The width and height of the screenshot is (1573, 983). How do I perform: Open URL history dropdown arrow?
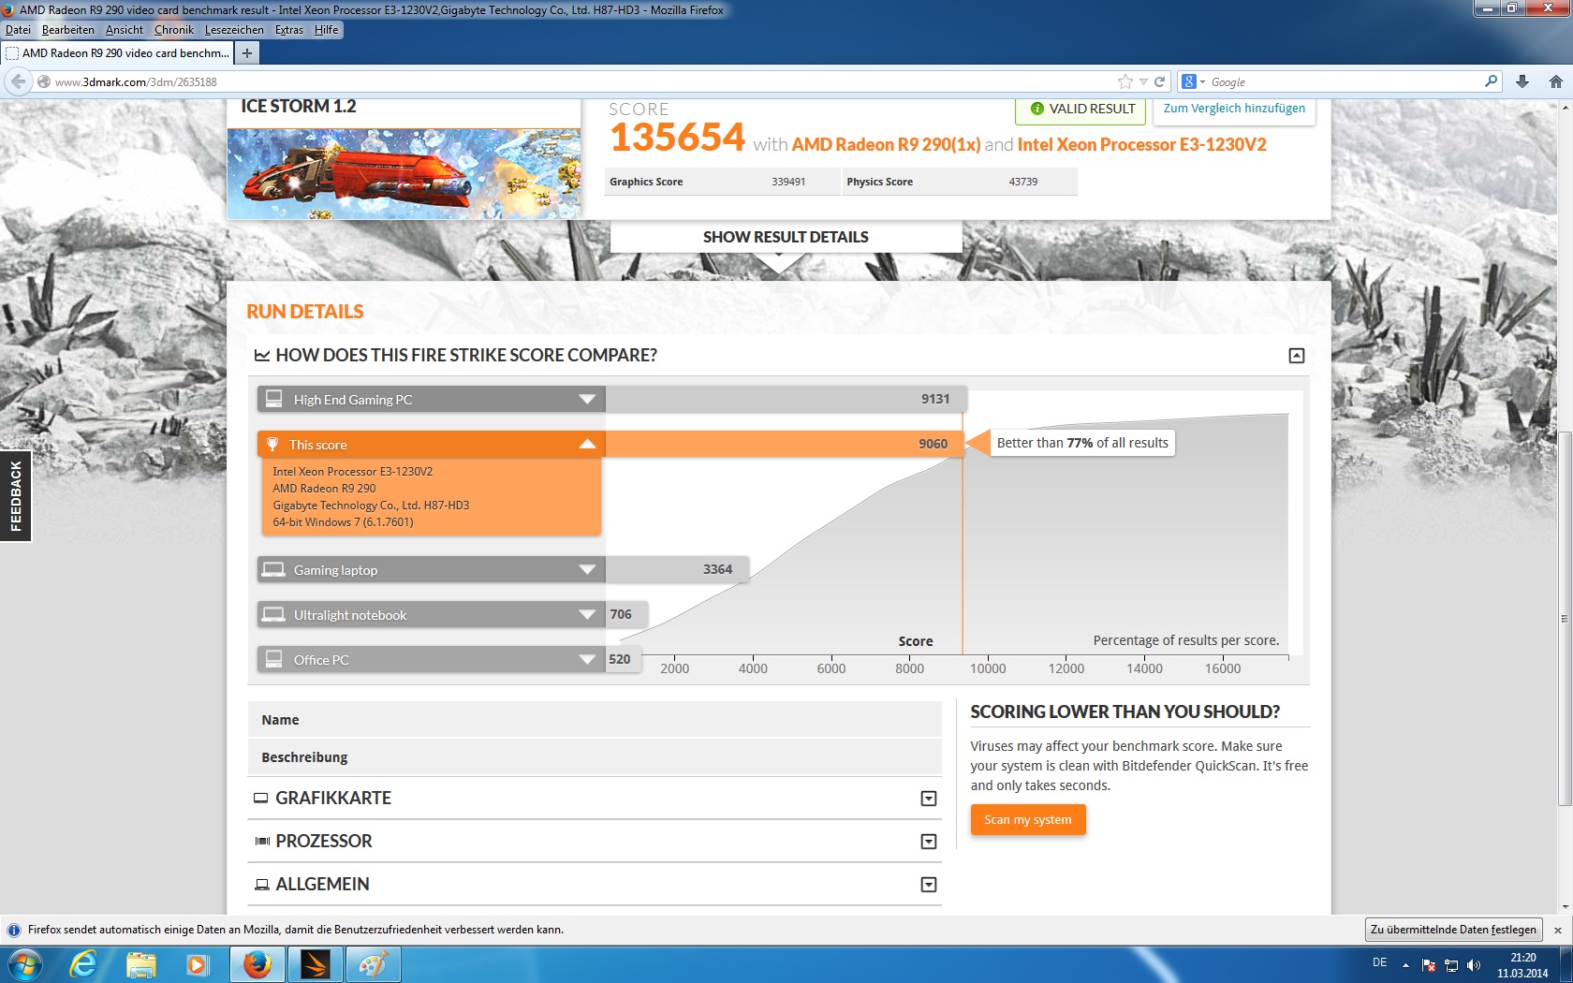[x=1143, y=81]
